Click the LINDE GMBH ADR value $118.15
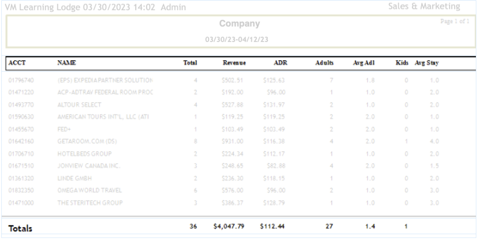478x240 pixels. (x=274, y=179)
